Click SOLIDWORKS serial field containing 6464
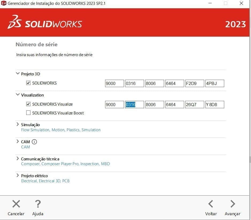251x220 pixels. (x=175, y=83)
